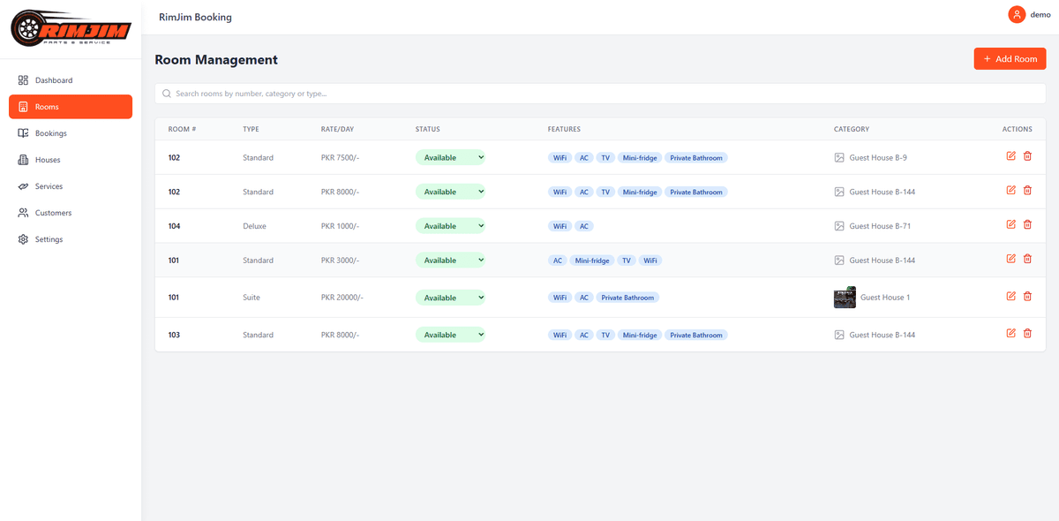The width and height of the screenshot is (1059, 521).
Task: Open the Guest House 1 thumbnail image
Action: (x=845, y=298)
